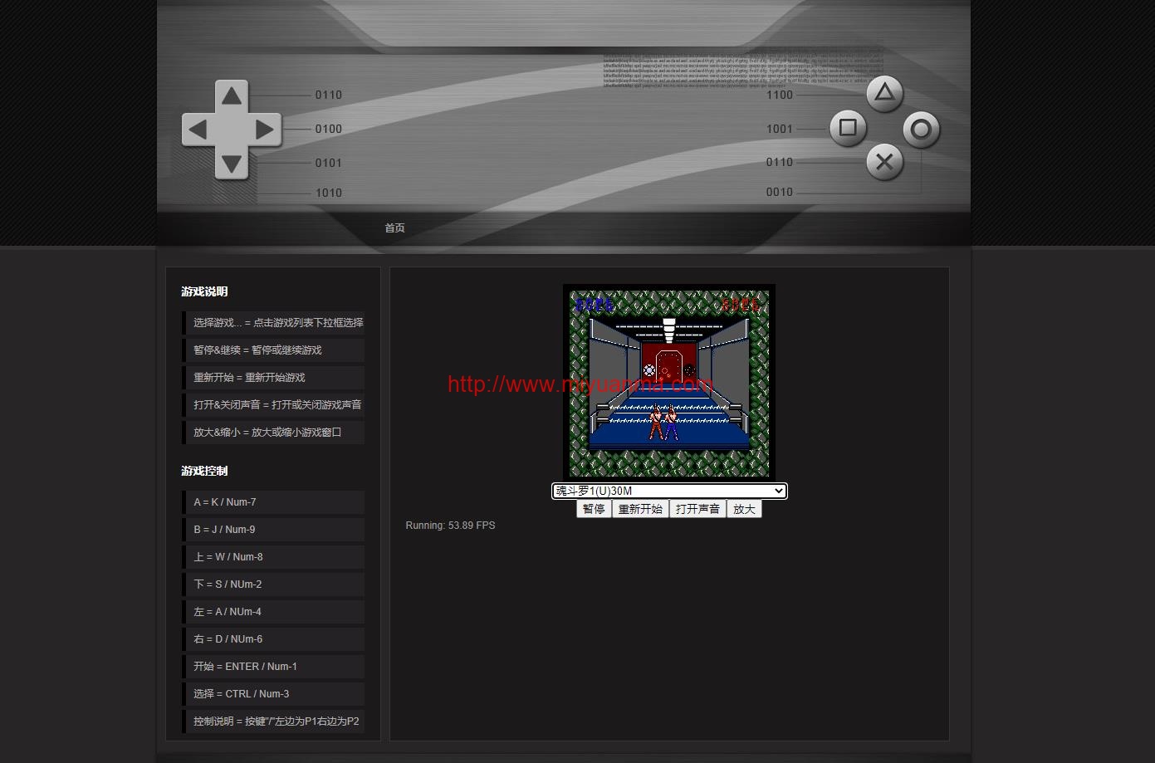Click the D-pad up arrow
1155x763 pixels.
232,96
